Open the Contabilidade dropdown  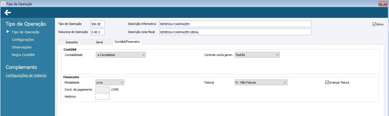click(x=121, y=55)
